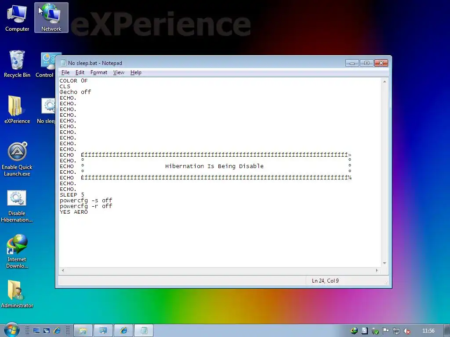Click the 'powercfg -s off' line

tap(86, 201)
